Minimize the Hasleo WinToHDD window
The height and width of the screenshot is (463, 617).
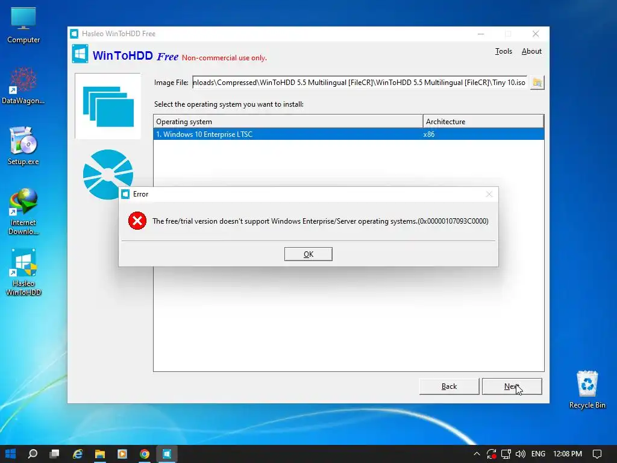click(481, 34)
